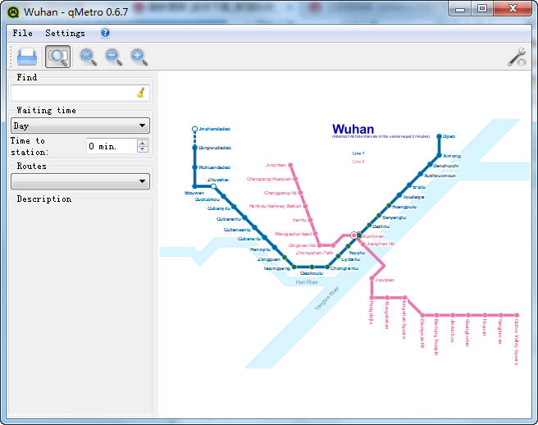Decrease the Time to station value
This screenshot has width=538, height=425.
pos(143,149)
